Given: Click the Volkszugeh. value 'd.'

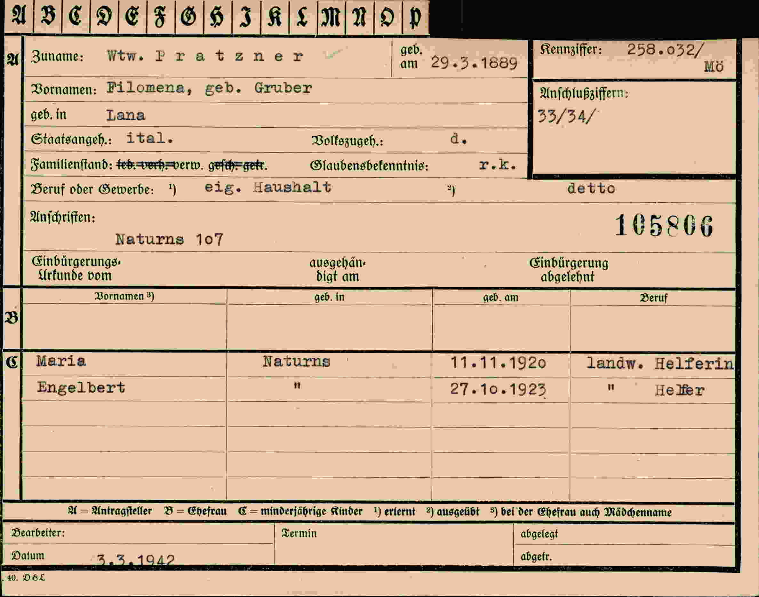Looking at the screenshot, I should 459,139.
